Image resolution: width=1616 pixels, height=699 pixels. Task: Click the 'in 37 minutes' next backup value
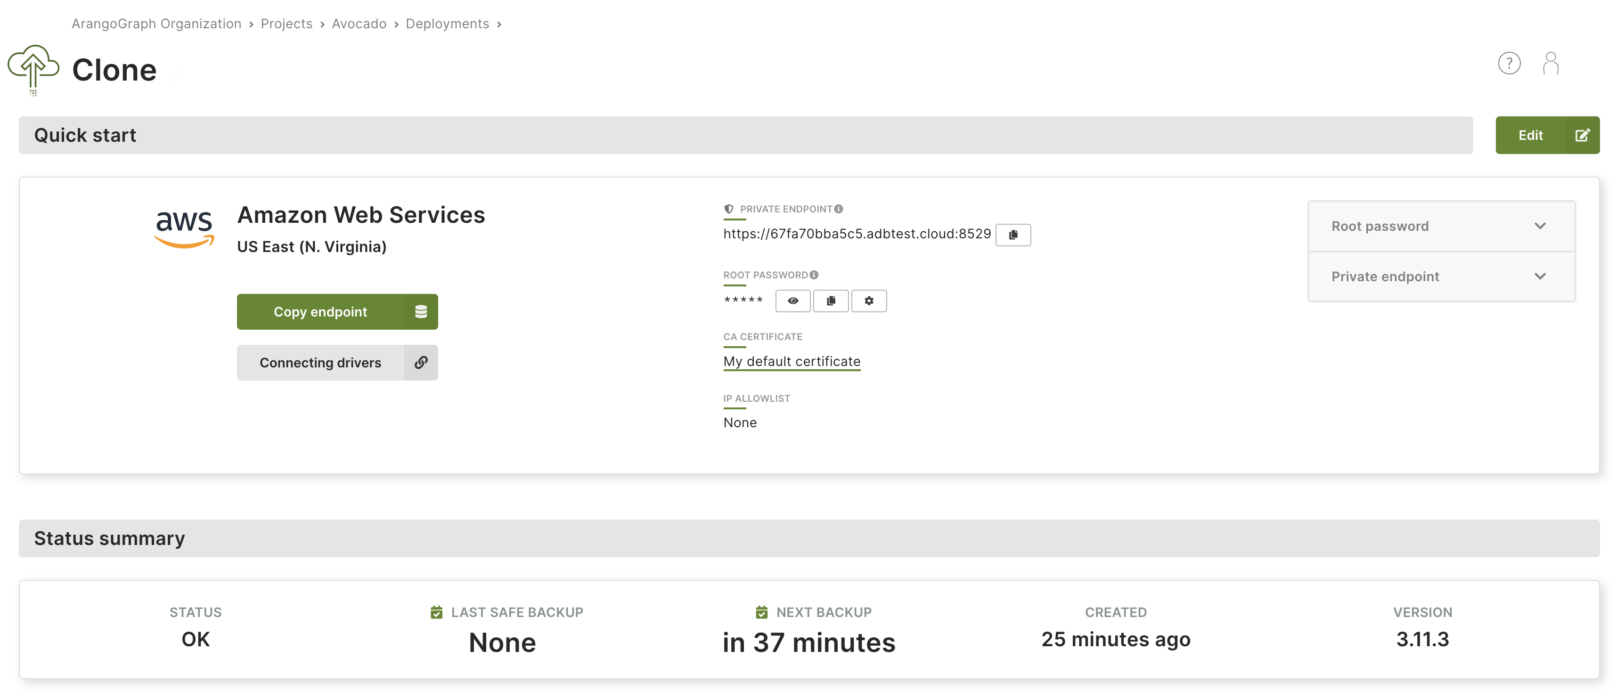808,642
